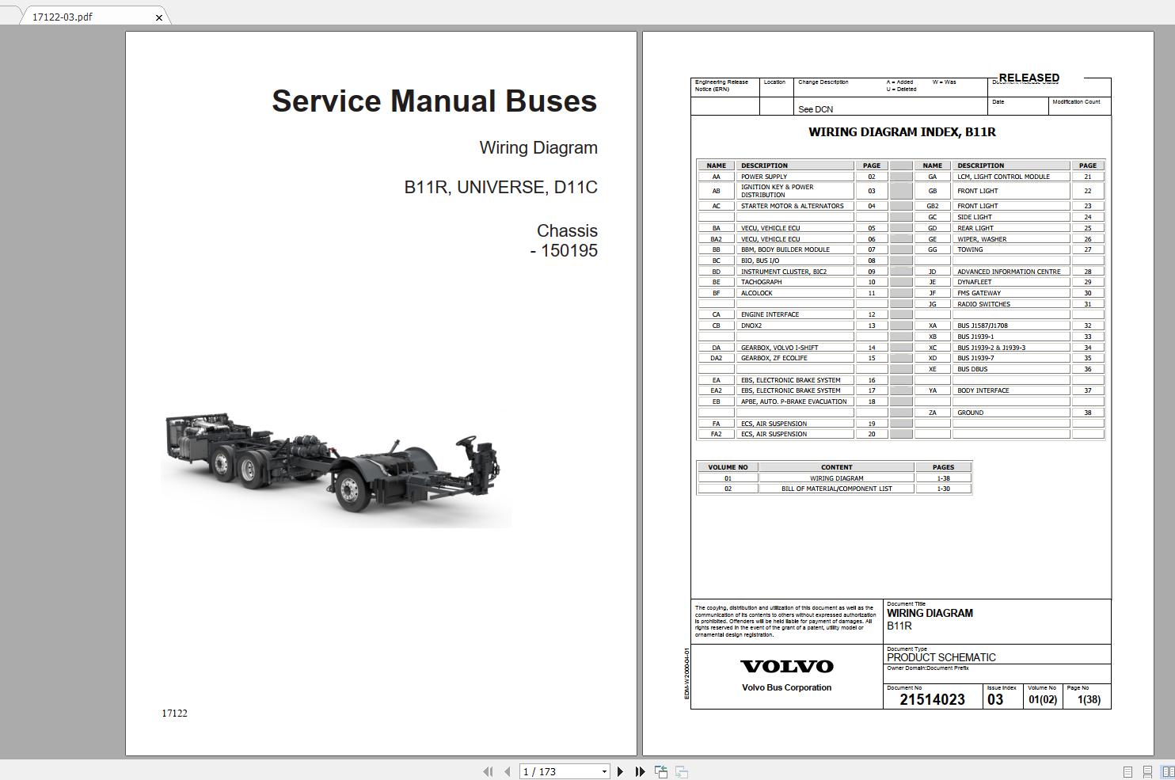
Task: Click the TACHOGRAPH index entry
Action: (795, 282)
